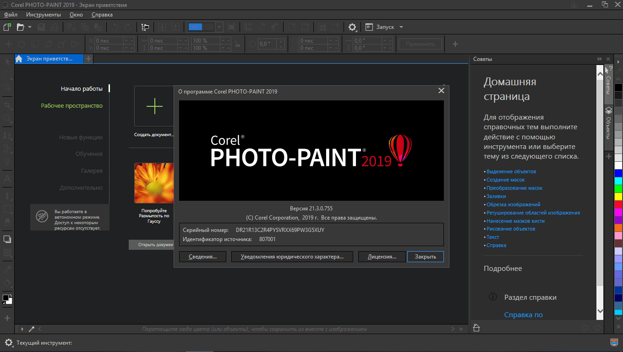Pick the blue swatch in color palette
623x352 pixels.
(618, 173)
